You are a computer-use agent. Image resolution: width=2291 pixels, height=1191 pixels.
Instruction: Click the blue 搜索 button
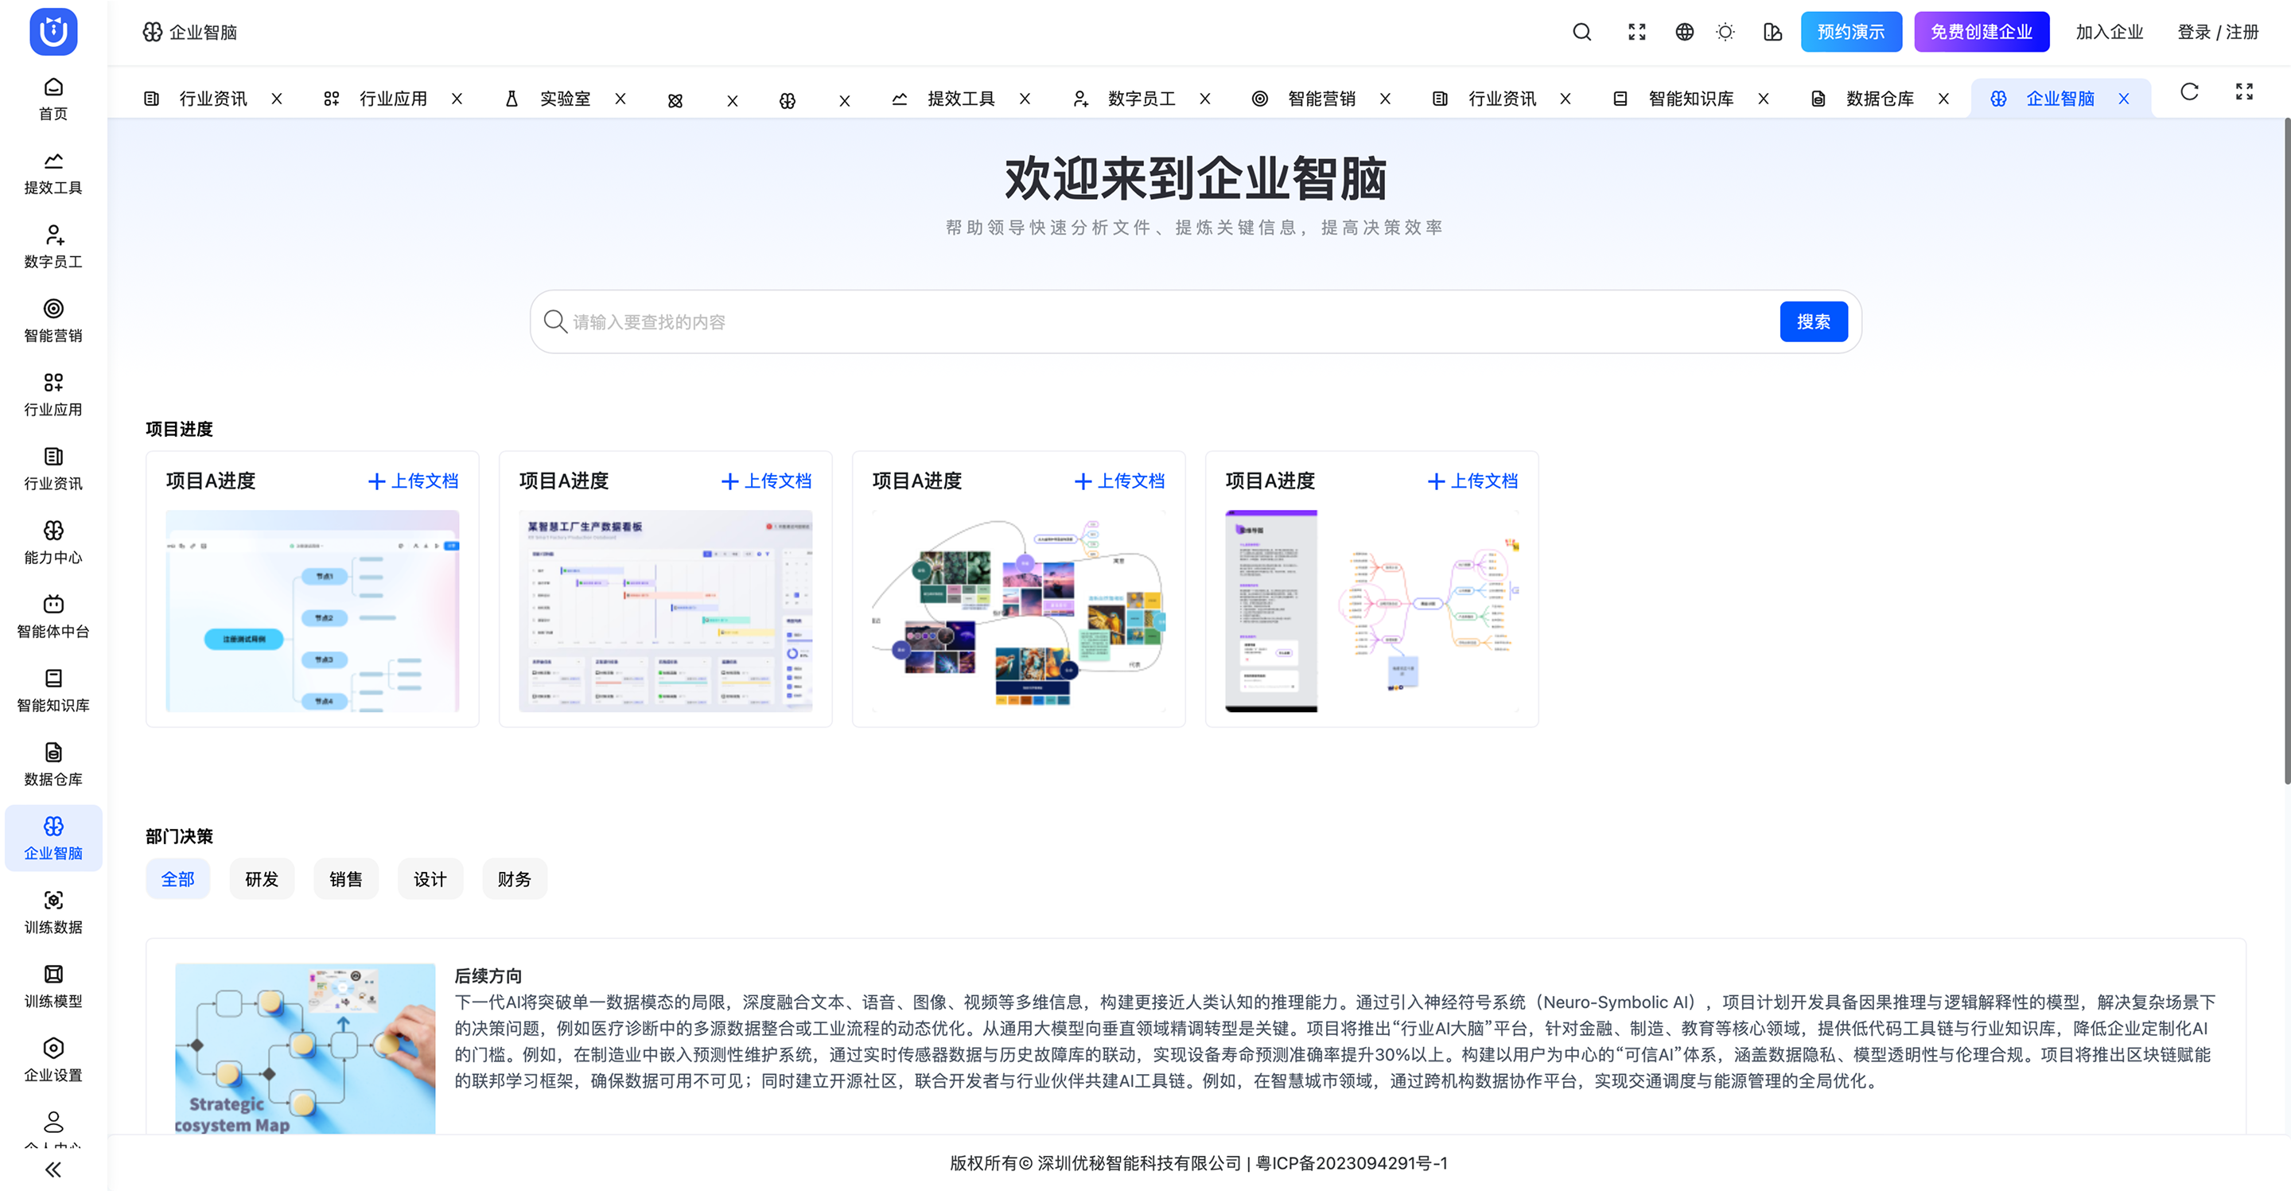pos(1813,321)
